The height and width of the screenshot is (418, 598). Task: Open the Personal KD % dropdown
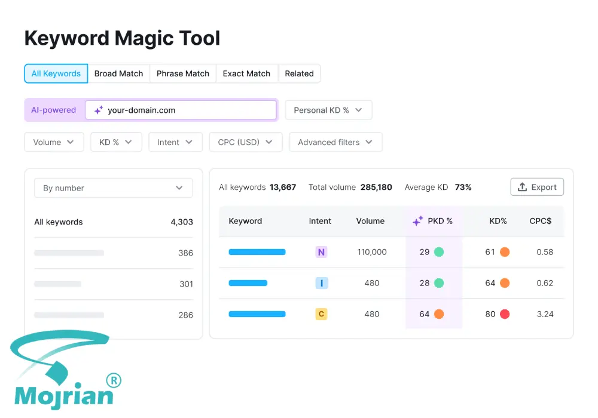(328, 110)
